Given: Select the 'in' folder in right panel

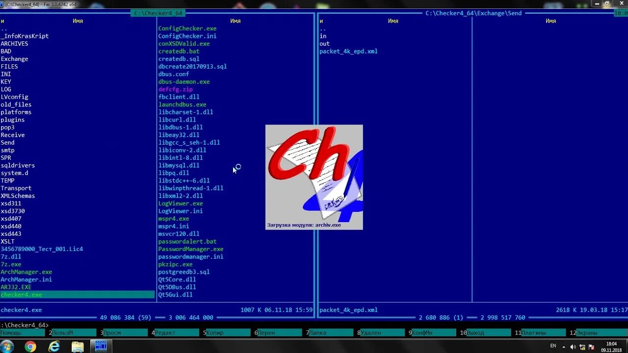Looking at the screenshot, I should point(323,36).
